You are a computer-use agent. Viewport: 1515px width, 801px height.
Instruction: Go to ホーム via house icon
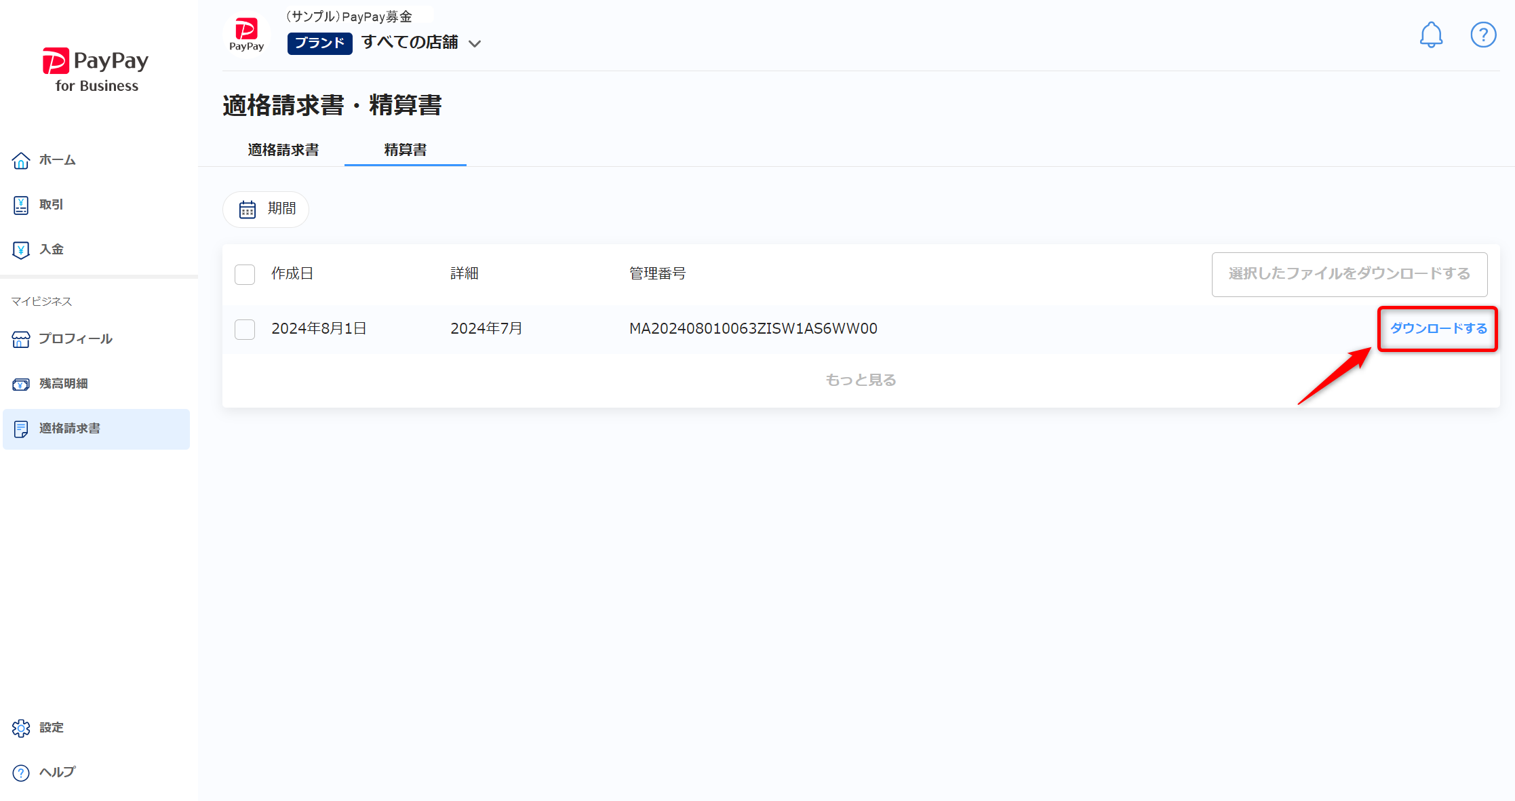click(x=21, y=161)
